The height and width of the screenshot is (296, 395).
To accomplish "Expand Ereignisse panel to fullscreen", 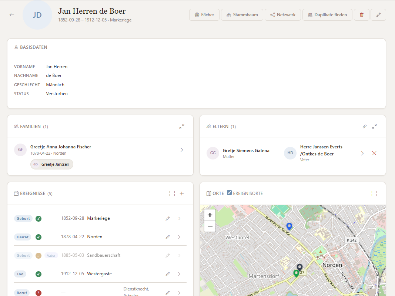I will tap(172, 194).
